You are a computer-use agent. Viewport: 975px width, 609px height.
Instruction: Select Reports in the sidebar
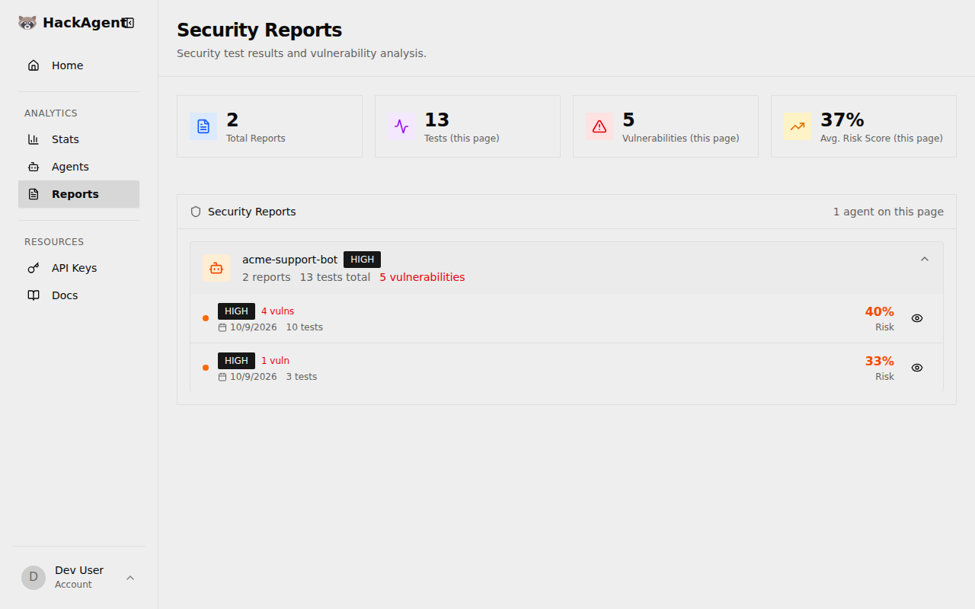78,194
